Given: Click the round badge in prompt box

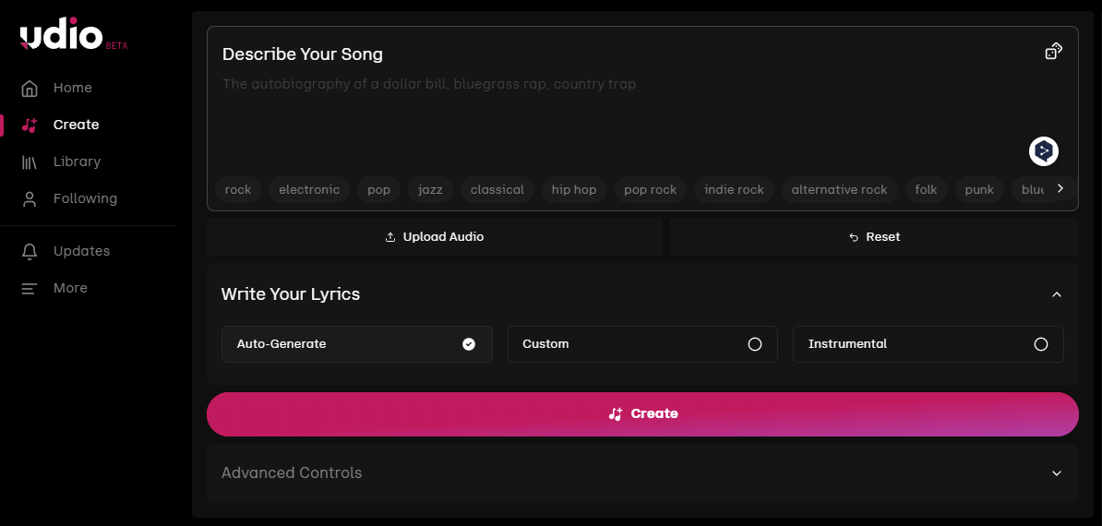Looking at the screenshot, I should point(1044,151).
